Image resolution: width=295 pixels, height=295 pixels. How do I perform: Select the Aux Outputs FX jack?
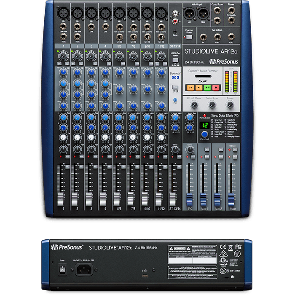203,37
